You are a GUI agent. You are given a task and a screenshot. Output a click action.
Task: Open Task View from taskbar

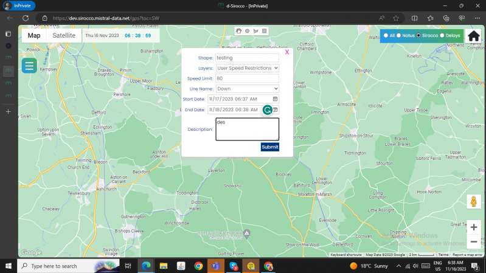click(x=128, y=266)
